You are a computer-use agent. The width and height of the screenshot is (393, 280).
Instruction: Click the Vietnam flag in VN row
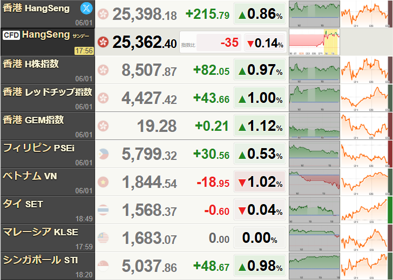click(x=103, y=182)
